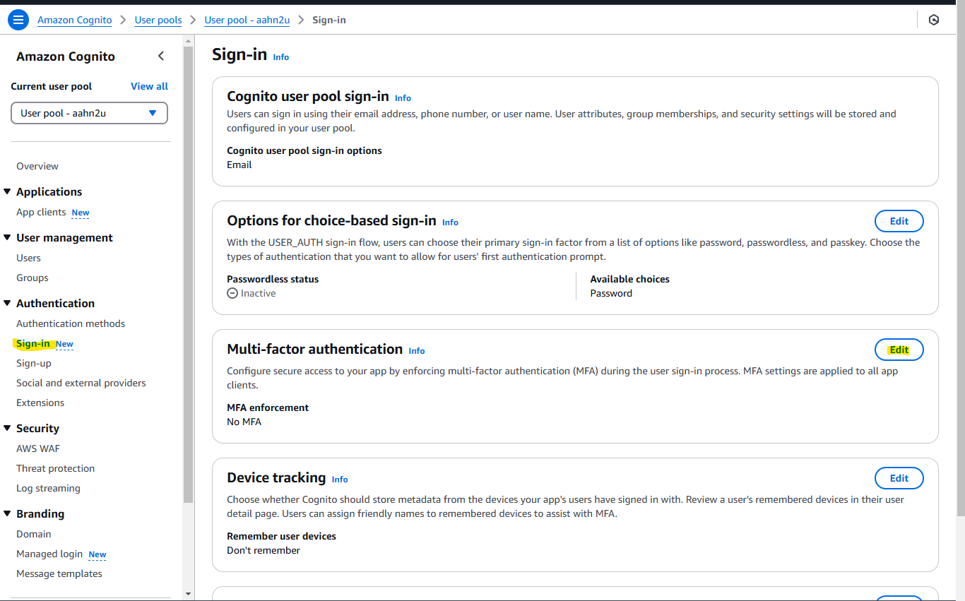Collapse the Amazon Cognito side panel
The height and width of the screenshot is (601, 965).
pyautogui.click(x=161, y=56)
